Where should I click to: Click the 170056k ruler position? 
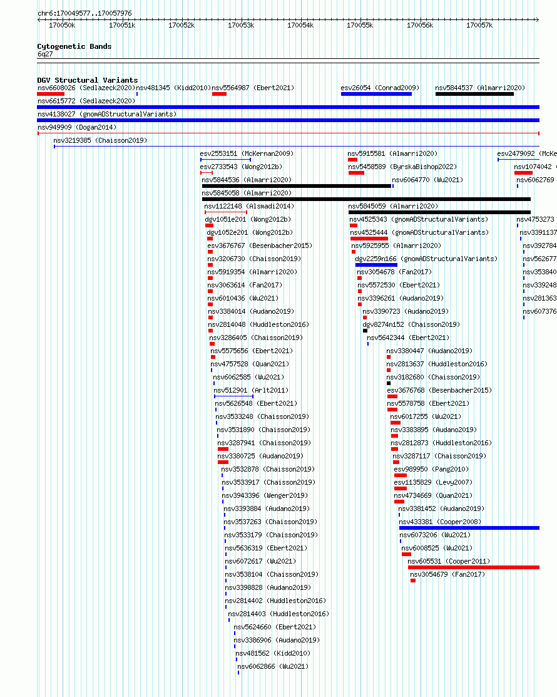[420, 25]
